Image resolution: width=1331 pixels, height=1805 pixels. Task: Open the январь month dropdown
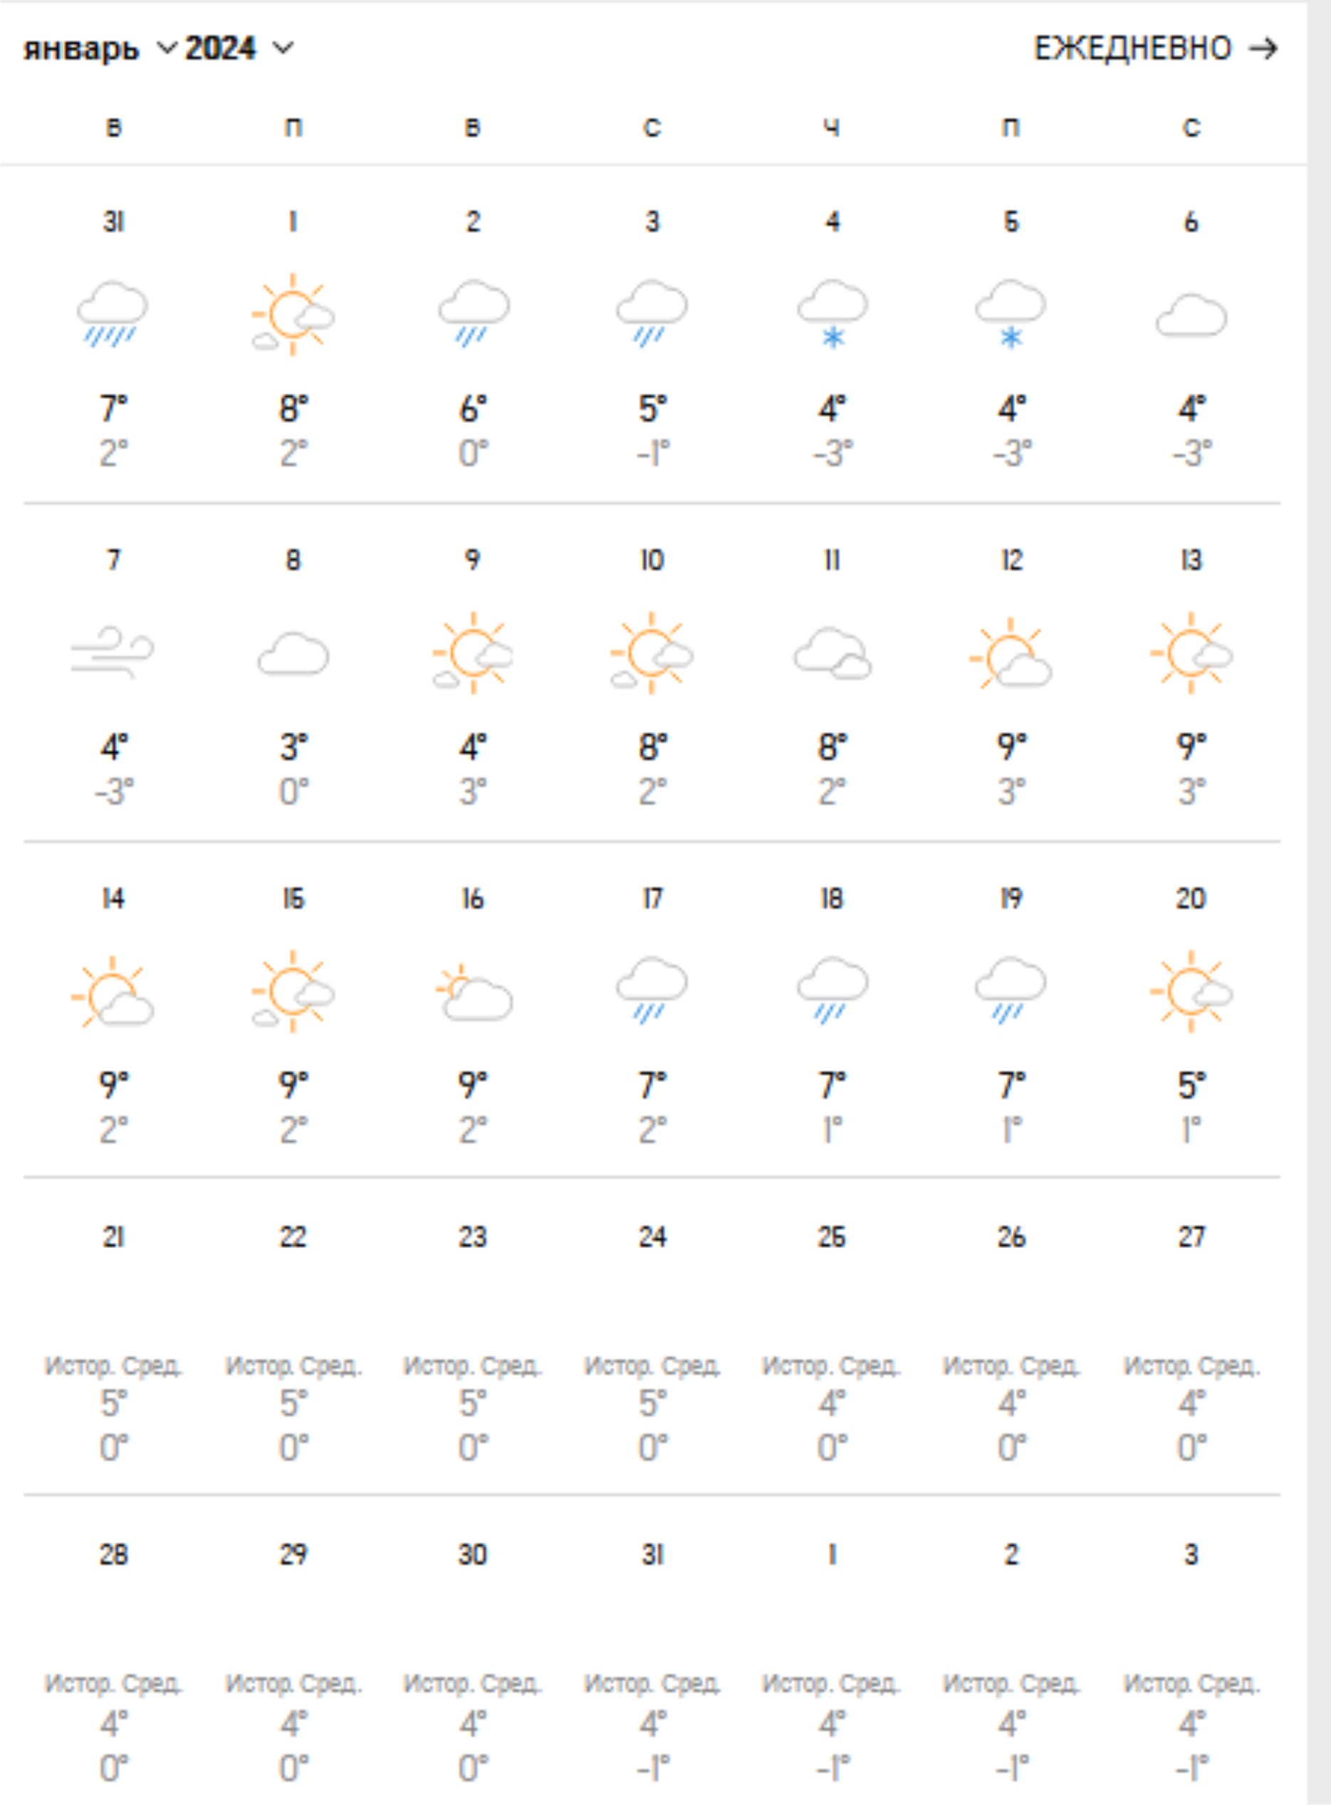[x=100, y=48]
